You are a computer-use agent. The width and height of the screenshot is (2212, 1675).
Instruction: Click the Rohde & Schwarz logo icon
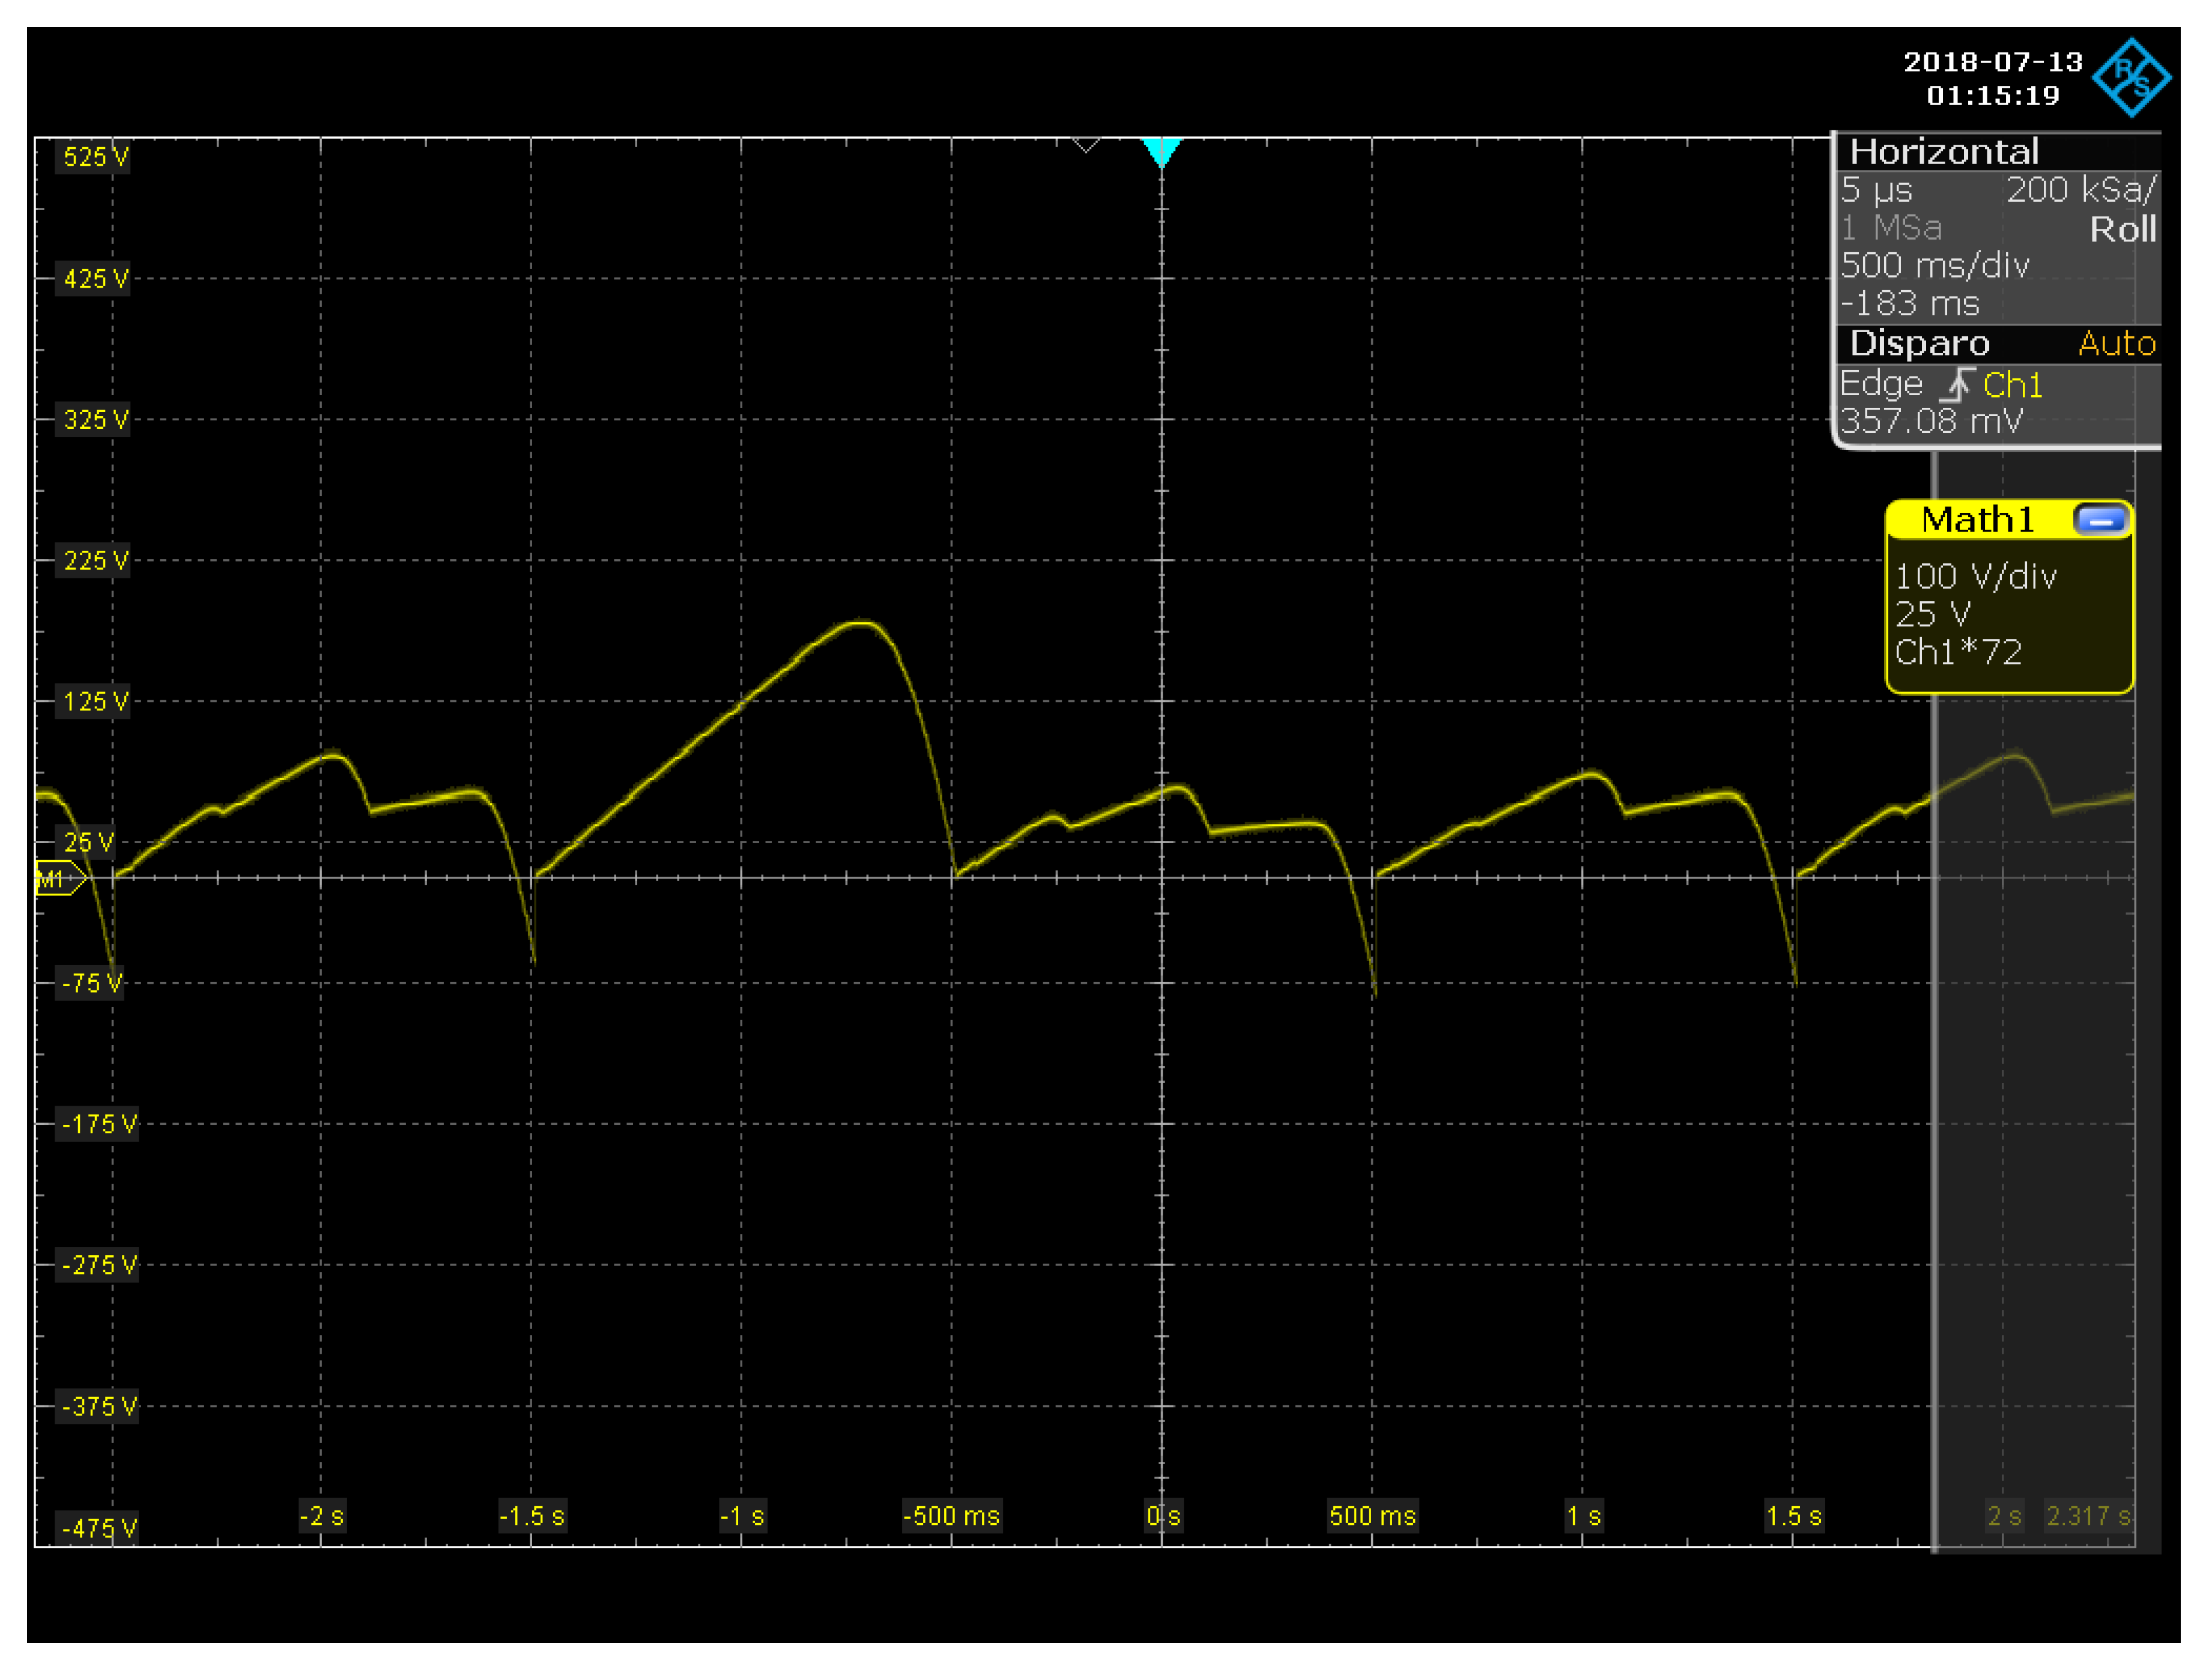(x=2131, y=78)
